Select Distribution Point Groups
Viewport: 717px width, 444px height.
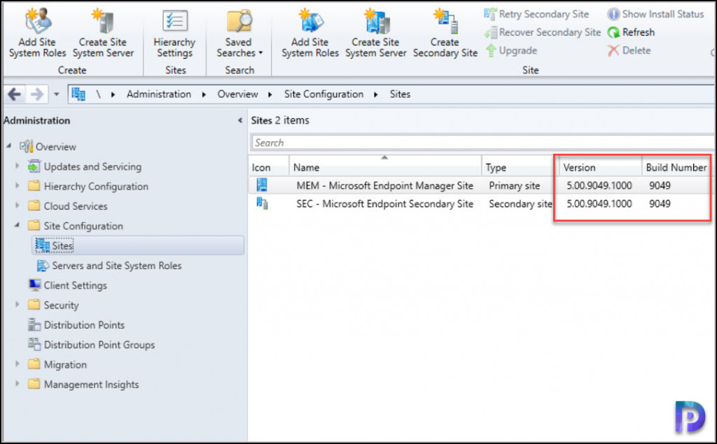tap(91, 345)
